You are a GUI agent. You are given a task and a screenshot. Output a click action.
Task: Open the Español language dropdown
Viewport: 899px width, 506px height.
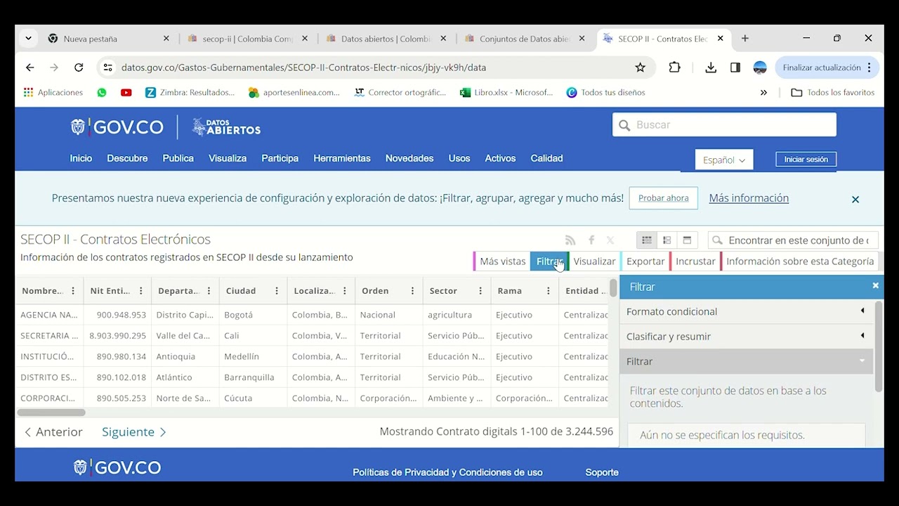pos(724,160)
